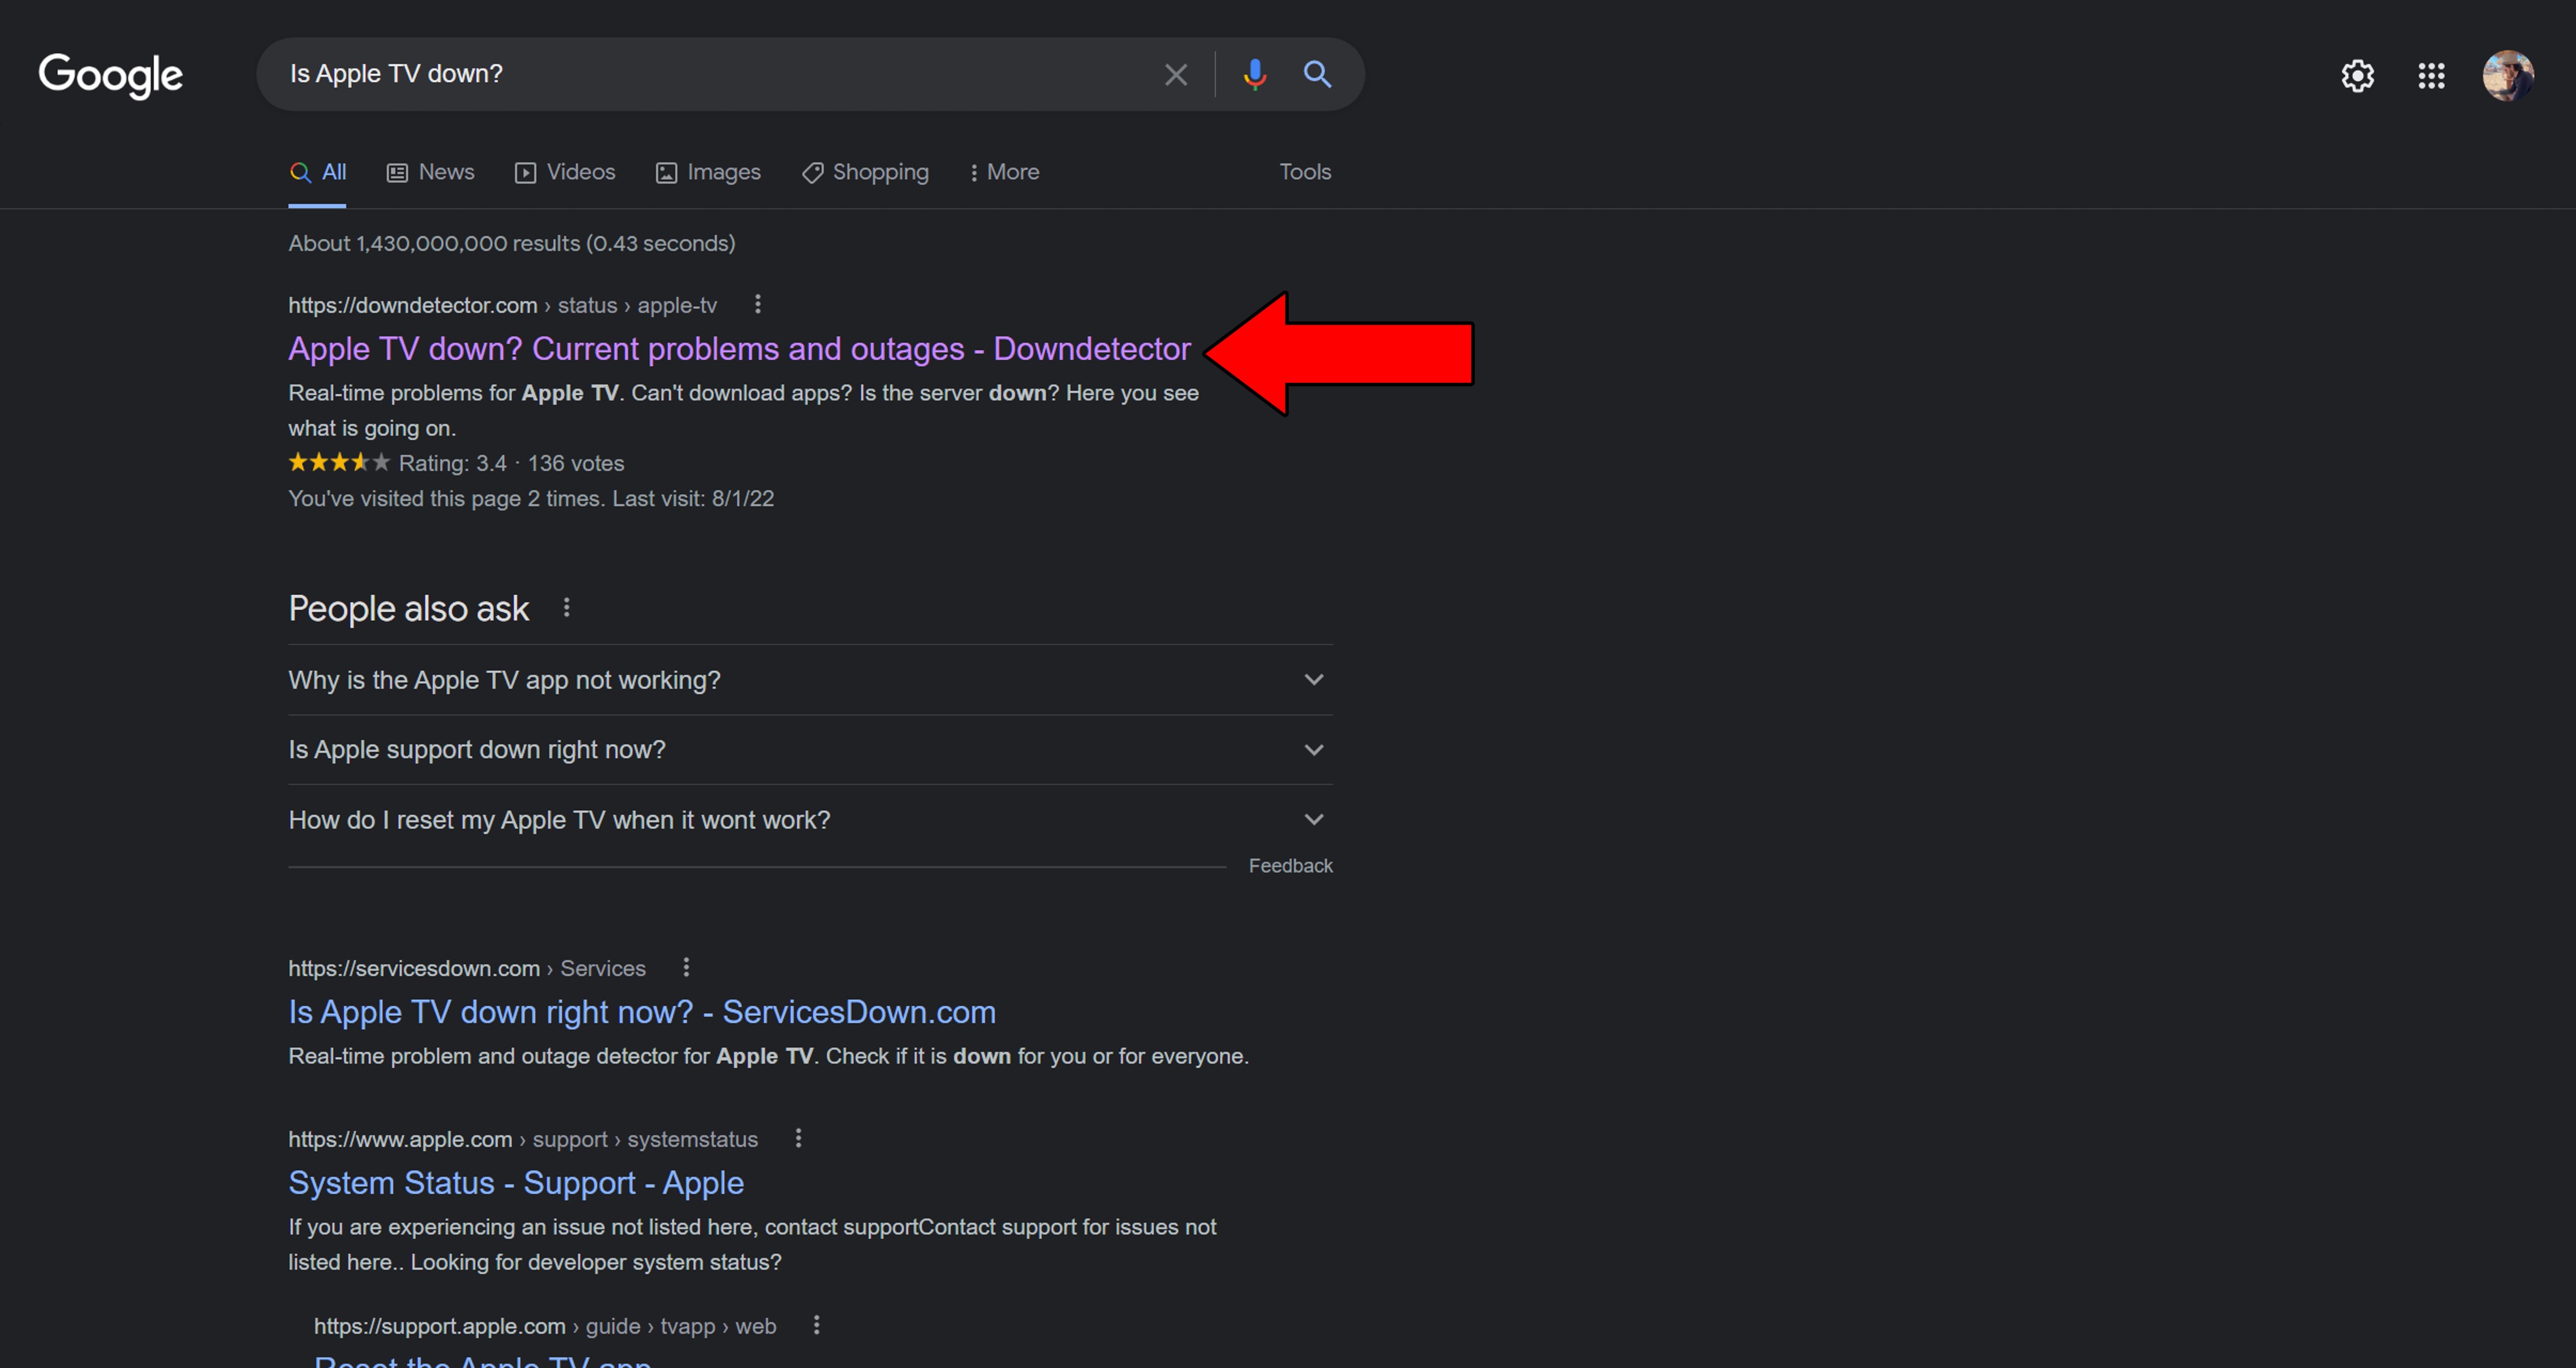Select the 'News' search results tab

pyautogui.click(x=431, y=170)
